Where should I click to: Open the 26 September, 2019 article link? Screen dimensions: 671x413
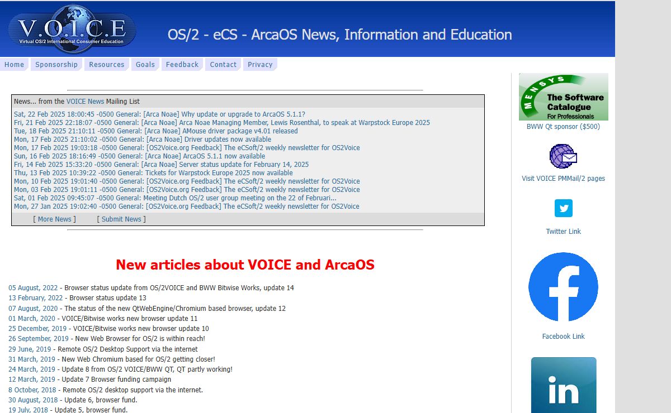pos(39,339)
